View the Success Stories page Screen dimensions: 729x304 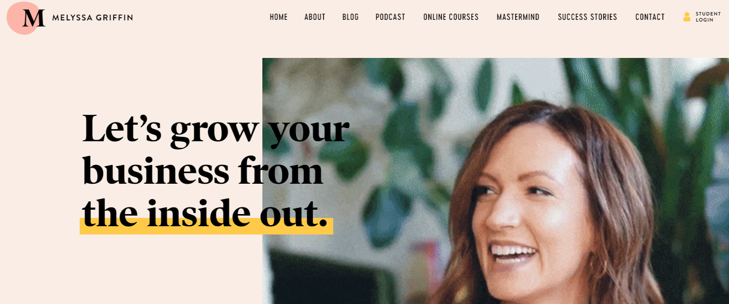click(587, 17)
